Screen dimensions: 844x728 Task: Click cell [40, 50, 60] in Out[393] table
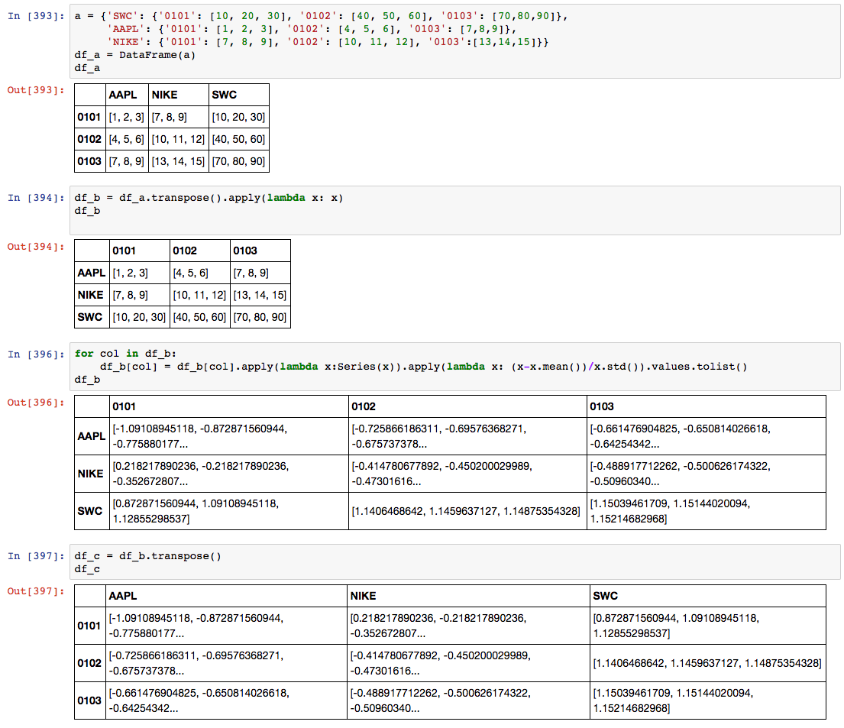[x=238, y=139]
